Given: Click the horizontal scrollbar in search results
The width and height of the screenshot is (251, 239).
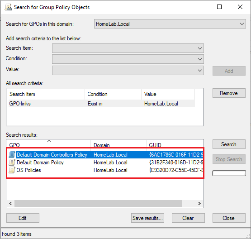Looking at the screenshot, I should [x=98, y=203].
